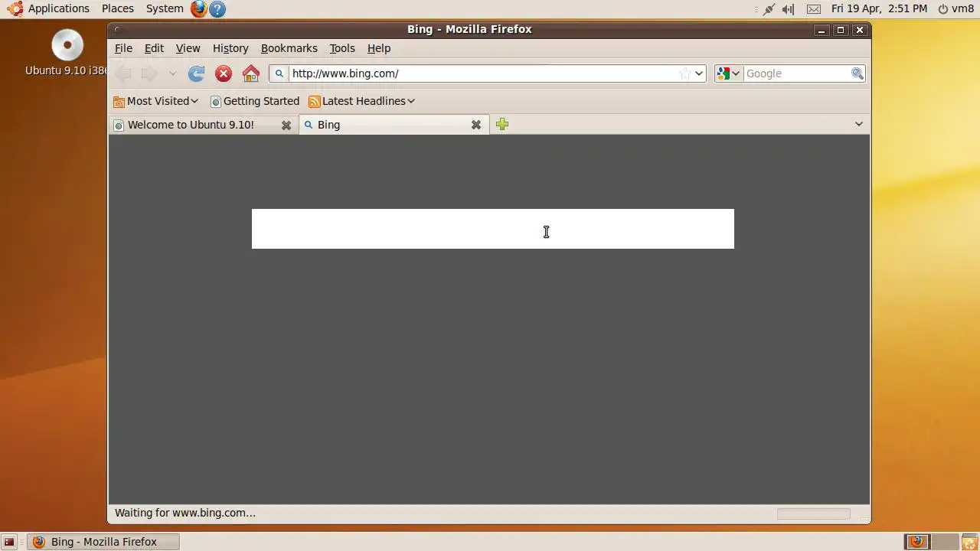Click the search magnifier in Google box
The image size is (980, 551).
click(x=857, y=73)
